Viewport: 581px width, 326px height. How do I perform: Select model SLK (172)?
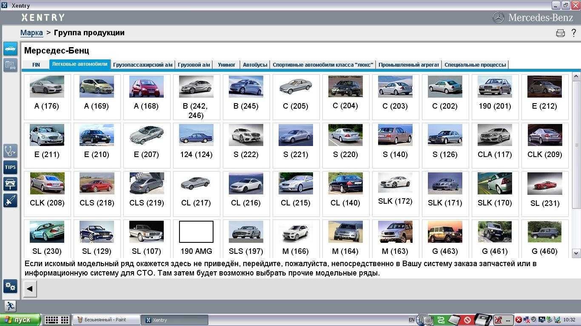point(395,194)
